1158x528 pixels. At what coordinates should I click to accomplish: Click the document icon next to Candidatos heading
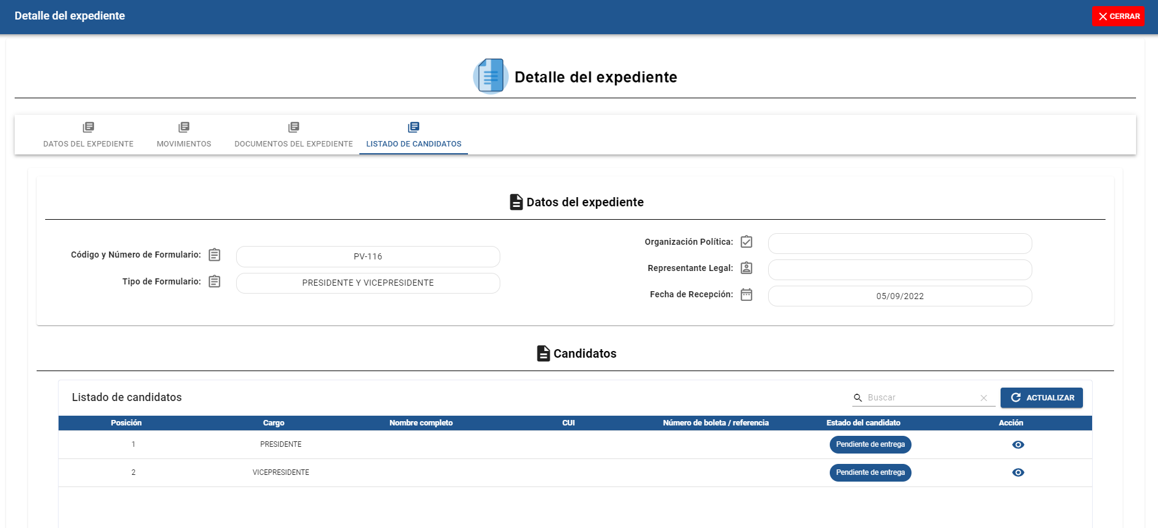(x=543, y=353)
